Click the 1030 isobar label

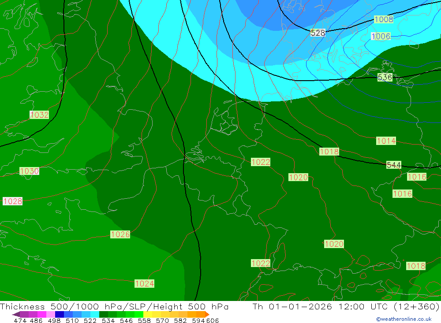pyautogui.click(x=29, y=171)
